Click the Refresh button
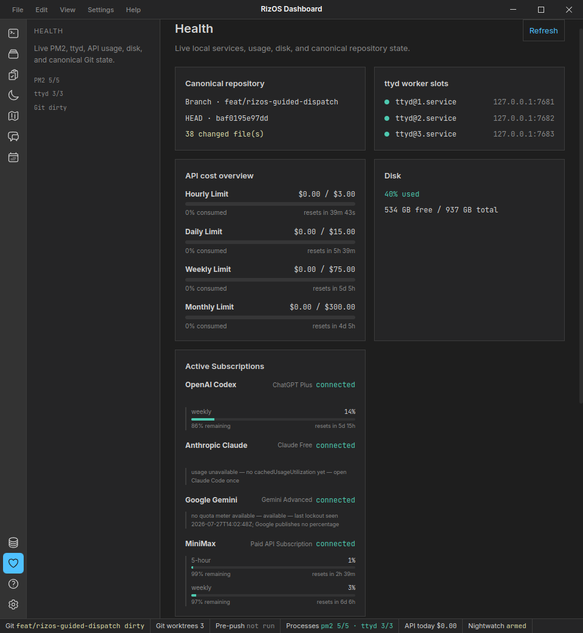This screenshot has height=633, width=583. tap(544, 31)
